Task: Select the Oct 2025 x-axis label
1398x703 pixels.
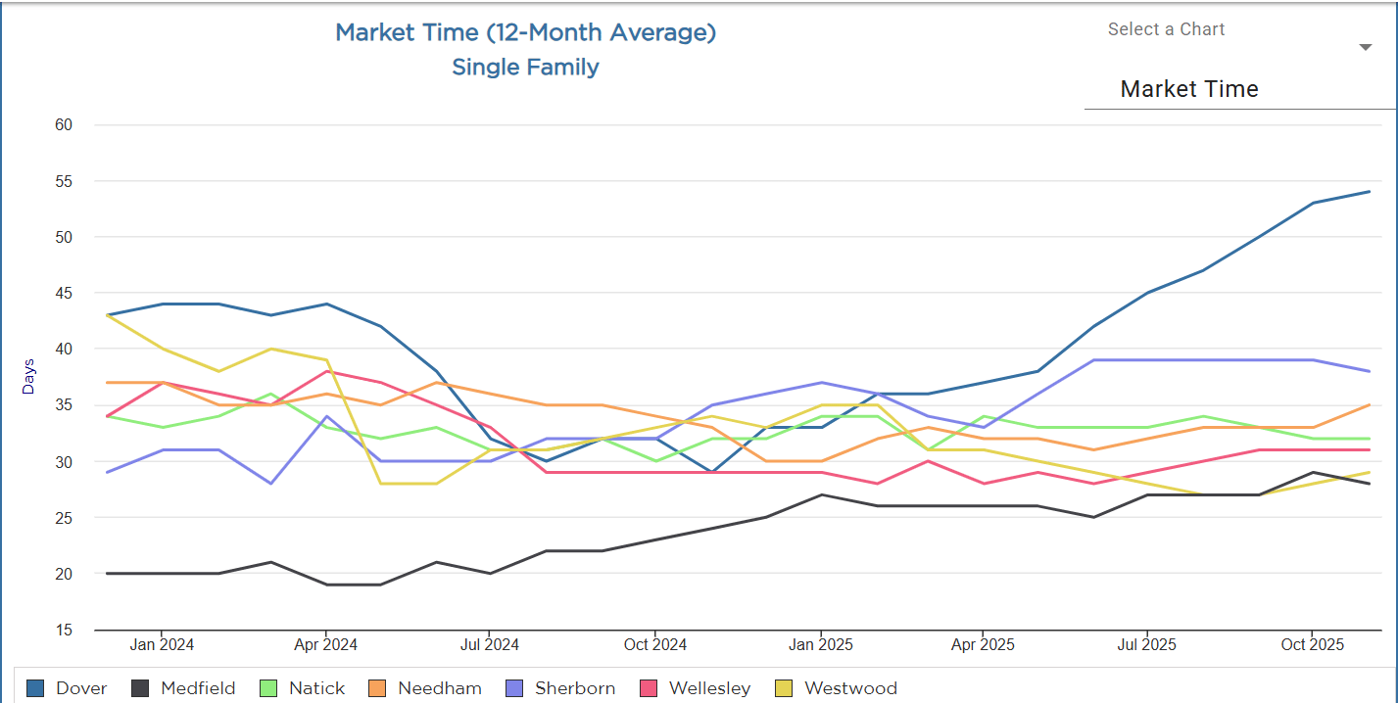Action: click(x=1312, y=644)
